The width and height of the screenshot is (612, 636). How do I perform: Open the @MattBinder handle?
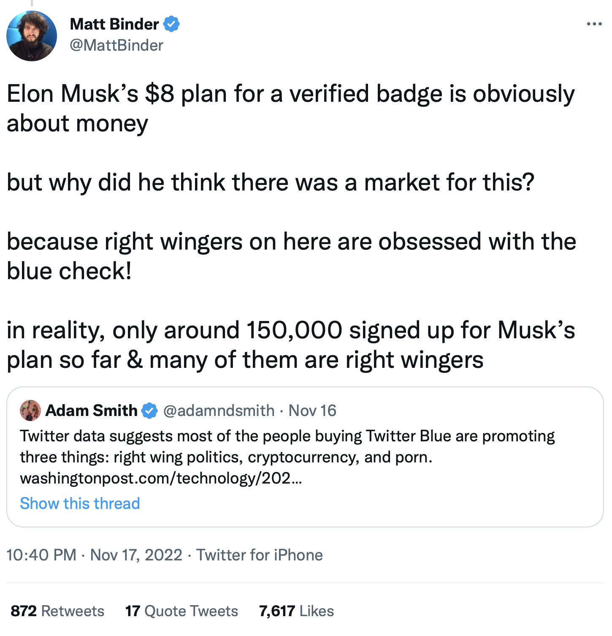point(116,45)
